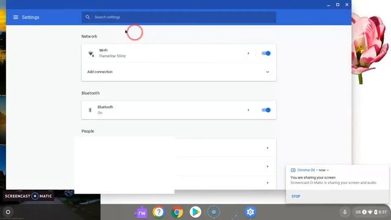Viewport: 391px width, 220px height.
Task: Click the Settings gear on shelf
Action: click(x=250, y=212)
